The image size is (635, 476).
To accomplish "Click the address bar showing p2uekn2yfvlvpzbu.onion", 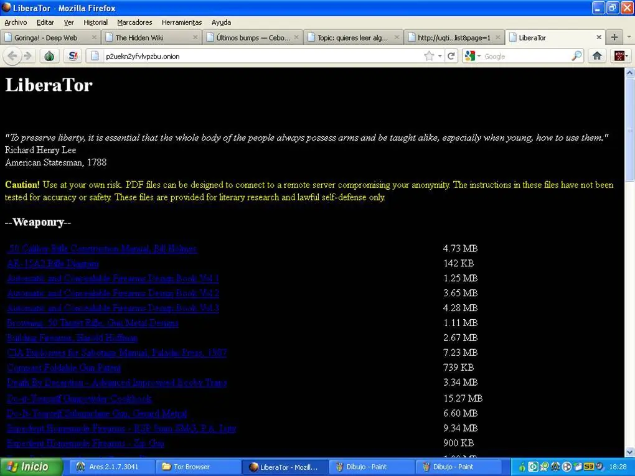I will [259, 56].
